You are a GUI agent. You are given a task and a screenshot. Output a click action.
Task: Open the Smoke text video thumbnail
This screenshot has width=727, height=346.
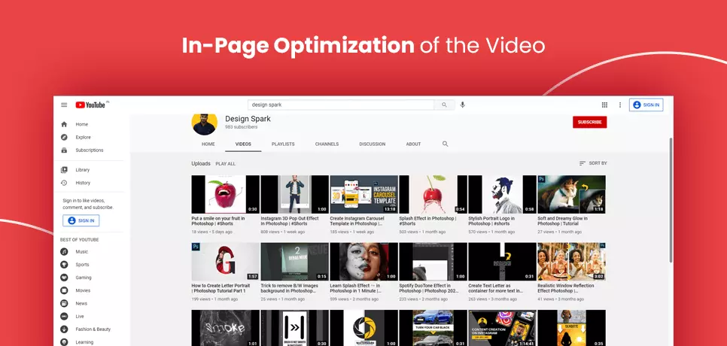[x=225, y=328]
